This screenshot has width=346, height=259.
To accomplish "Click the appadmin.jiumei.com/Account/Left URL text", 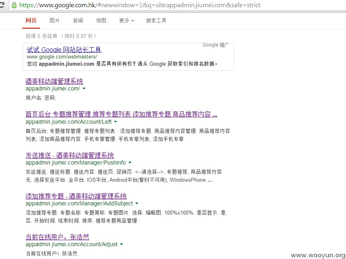I will coord(69,122).
